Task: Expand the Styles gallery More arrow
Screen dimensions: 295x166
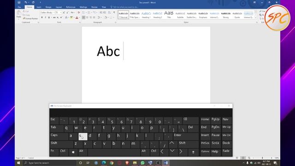Action: click(x=255, y=18)
